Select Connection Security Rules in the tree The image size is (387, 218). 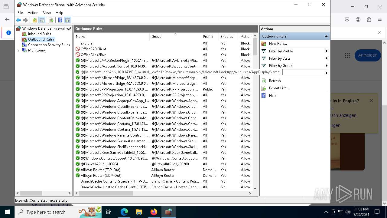49,45
